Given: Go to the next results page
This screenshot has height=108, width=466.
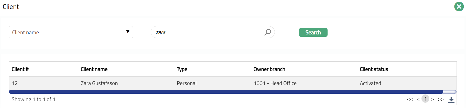Looking at the screenshot, I should point(432,100).
